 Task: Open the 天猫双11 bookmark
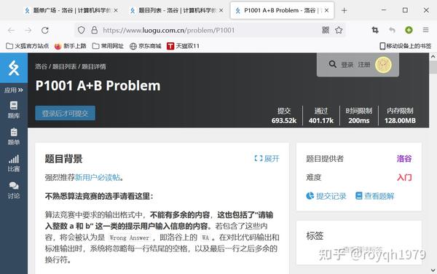183,46
